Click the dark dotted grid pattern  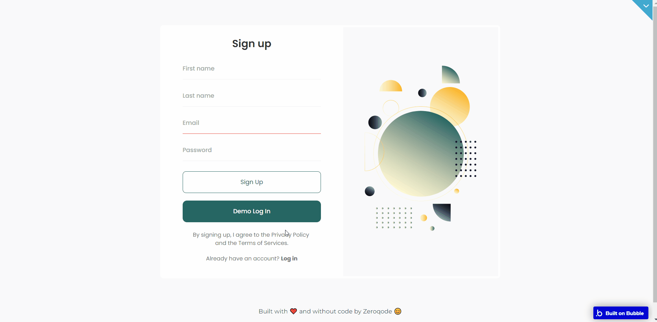coord(466,159)
